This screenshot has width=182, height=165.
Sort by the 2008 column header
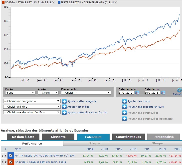(178, 149)
